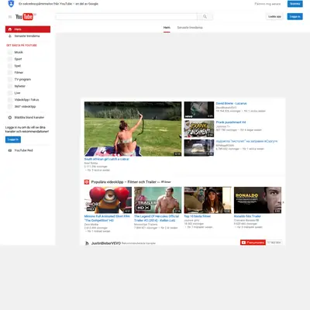310x310 pixels.
Task: Click the Filmer category icon in sidebar
Action: click(x=10, y=72)
